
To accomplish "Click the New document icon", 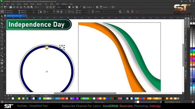I will (2, 7).
